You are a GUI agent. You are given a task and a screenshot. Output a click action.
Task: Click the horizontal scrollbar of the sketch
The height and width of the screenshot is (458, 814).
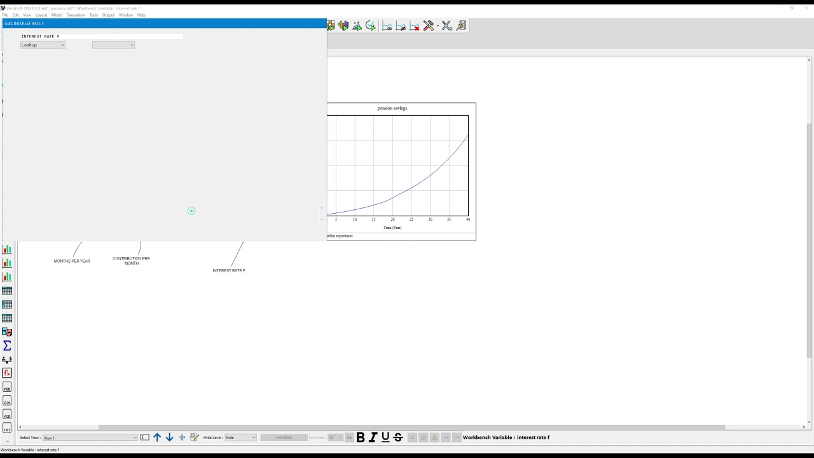(x=412, y=427)
